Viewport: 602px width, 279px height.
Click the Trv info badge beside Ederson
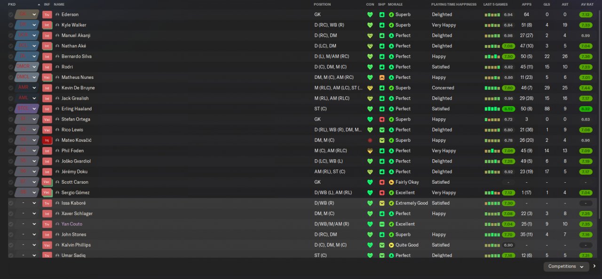click(47, 15)
